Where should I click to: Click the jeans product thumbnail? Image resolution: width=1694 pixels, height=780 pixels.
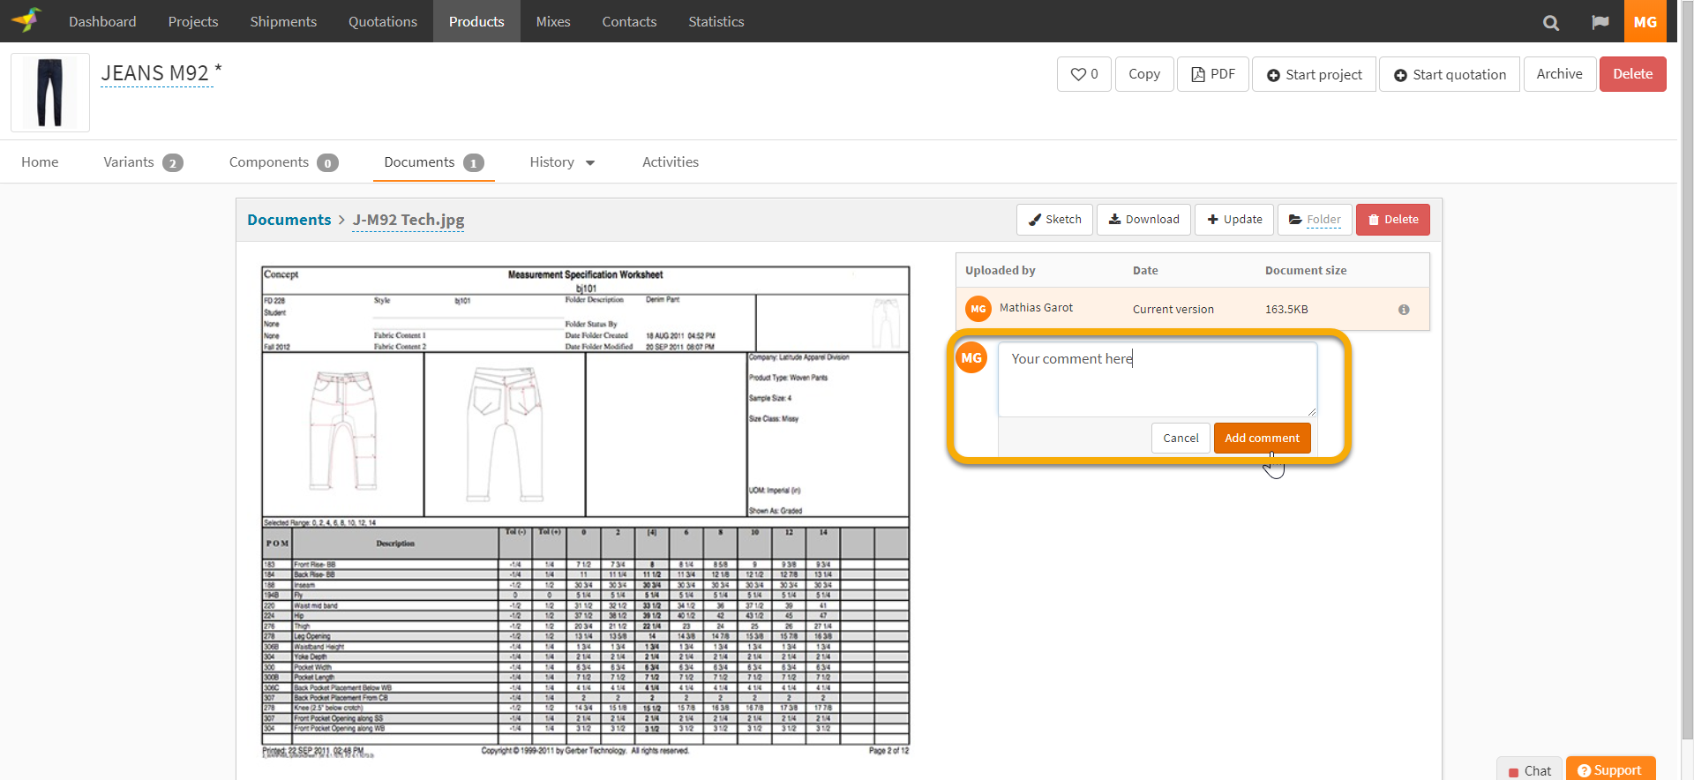click(x=50, y=93)
